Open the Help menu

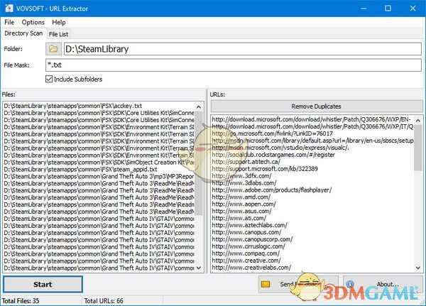59,22
